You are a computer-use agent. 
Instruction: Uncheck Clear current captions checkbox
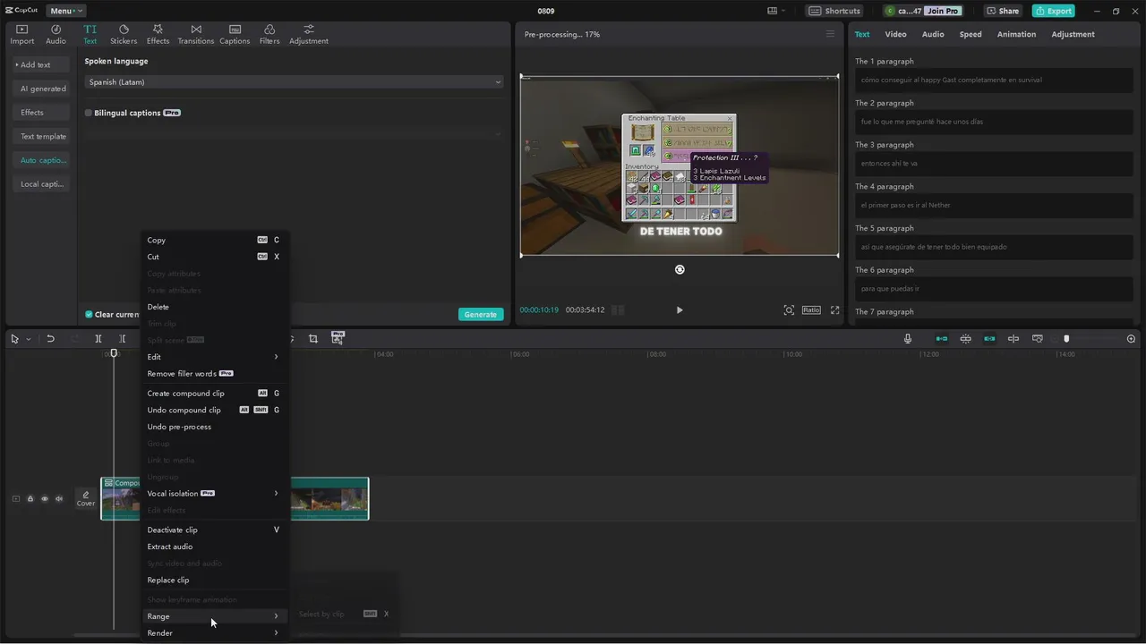89,315
